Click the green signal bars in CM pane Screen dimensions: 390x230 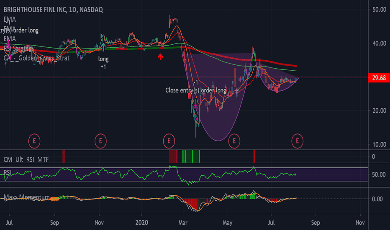[191, 156]
